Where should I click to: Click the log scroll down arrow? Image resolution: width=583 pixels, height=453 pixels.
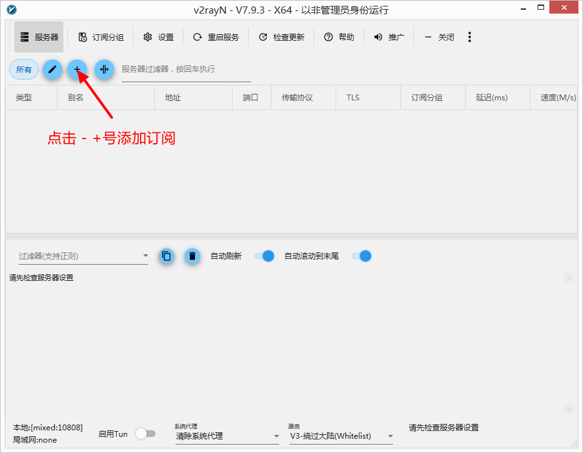(569, 409)
